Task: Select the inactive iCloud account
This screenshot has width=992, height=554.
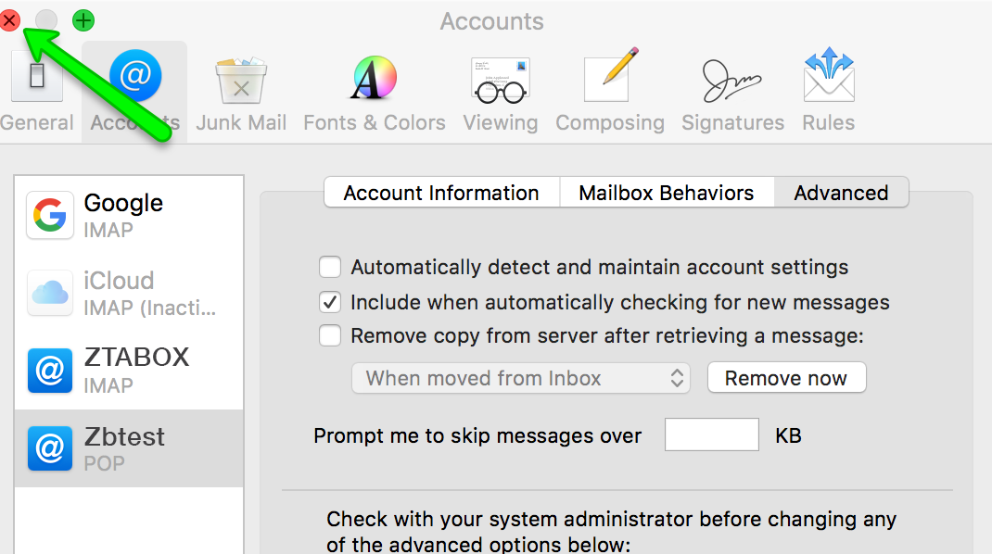Action: pos(129,293)
